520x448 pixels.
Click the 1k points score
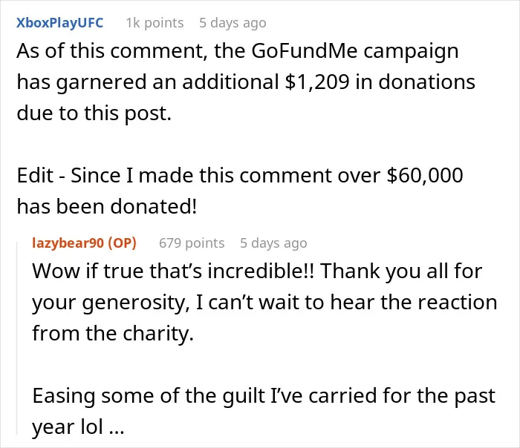155,23
